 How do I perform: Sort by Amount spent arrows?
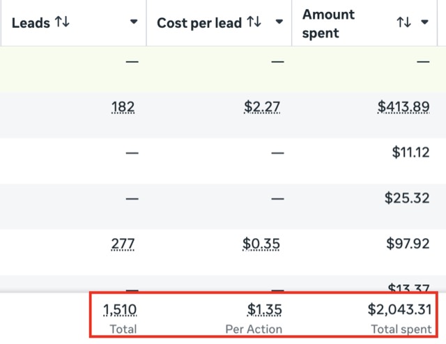pos(404,22)
